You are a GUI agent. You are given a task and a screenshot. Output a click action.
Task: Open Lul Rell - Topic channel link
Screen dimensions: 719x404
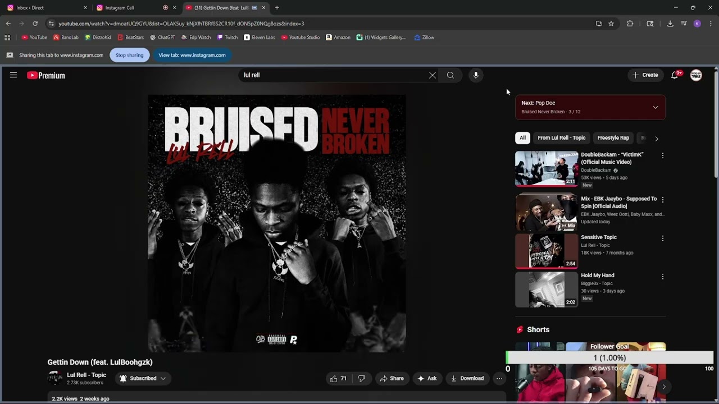(x=87, y=375)
